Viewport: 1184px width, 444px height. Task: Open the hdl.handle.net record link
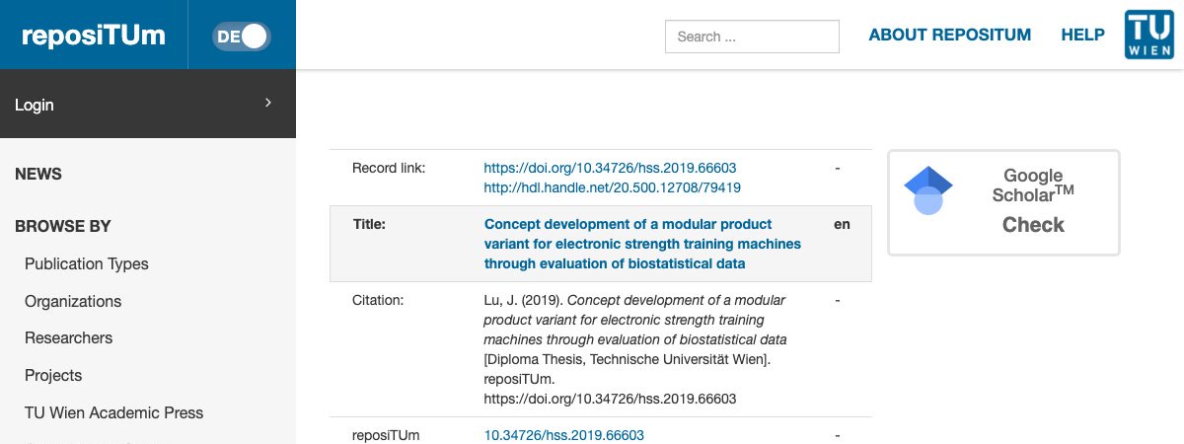point(612,186)
